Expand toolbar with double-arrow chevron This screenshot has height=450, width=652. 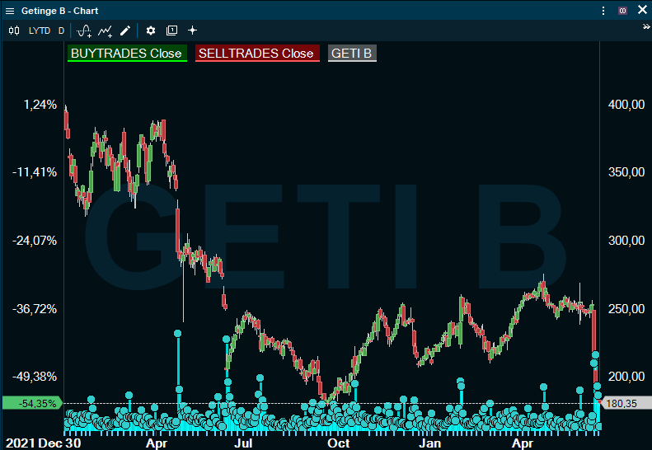click(646, 26)
